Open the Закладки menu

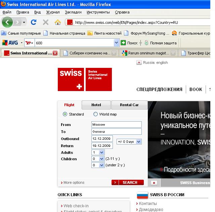[73, 12]
